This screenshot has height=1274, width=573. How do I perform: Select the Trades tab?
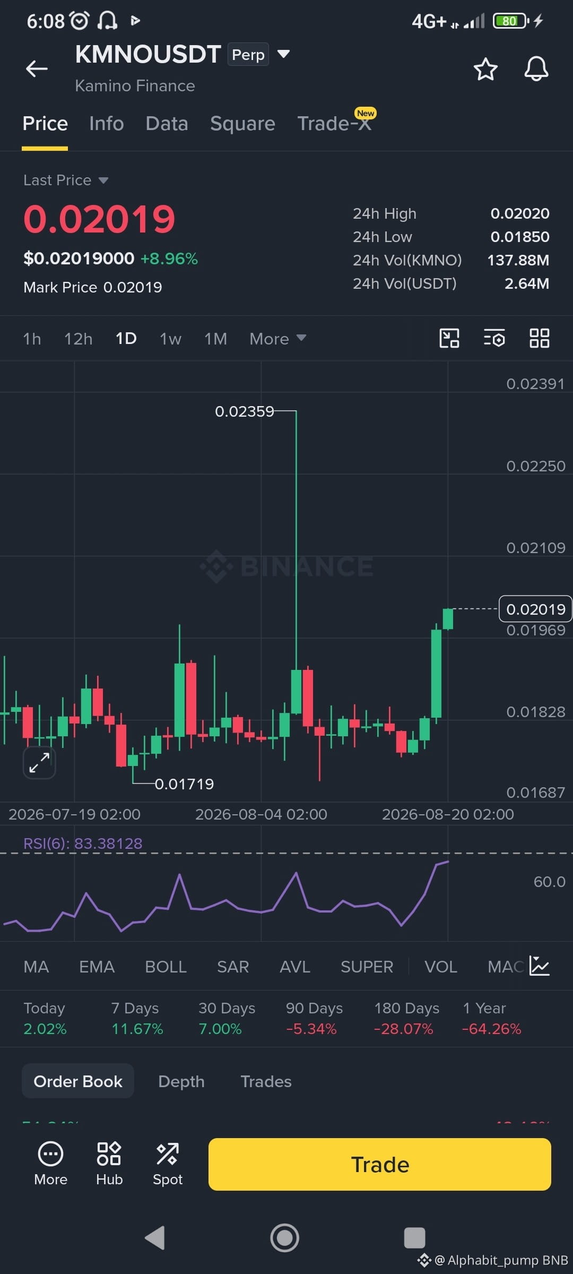[x=266, y=1081]
